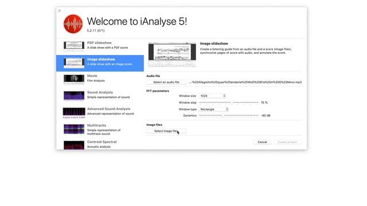Select the Image slideshow thumbnail icon

(74, 63)
